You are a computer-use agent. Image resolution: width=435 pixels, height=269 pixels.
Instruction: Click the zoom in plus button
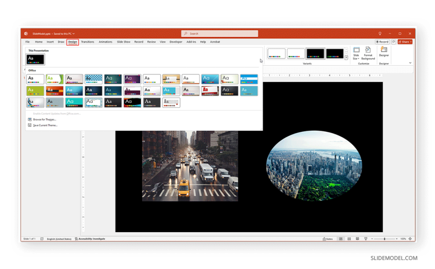396,239
